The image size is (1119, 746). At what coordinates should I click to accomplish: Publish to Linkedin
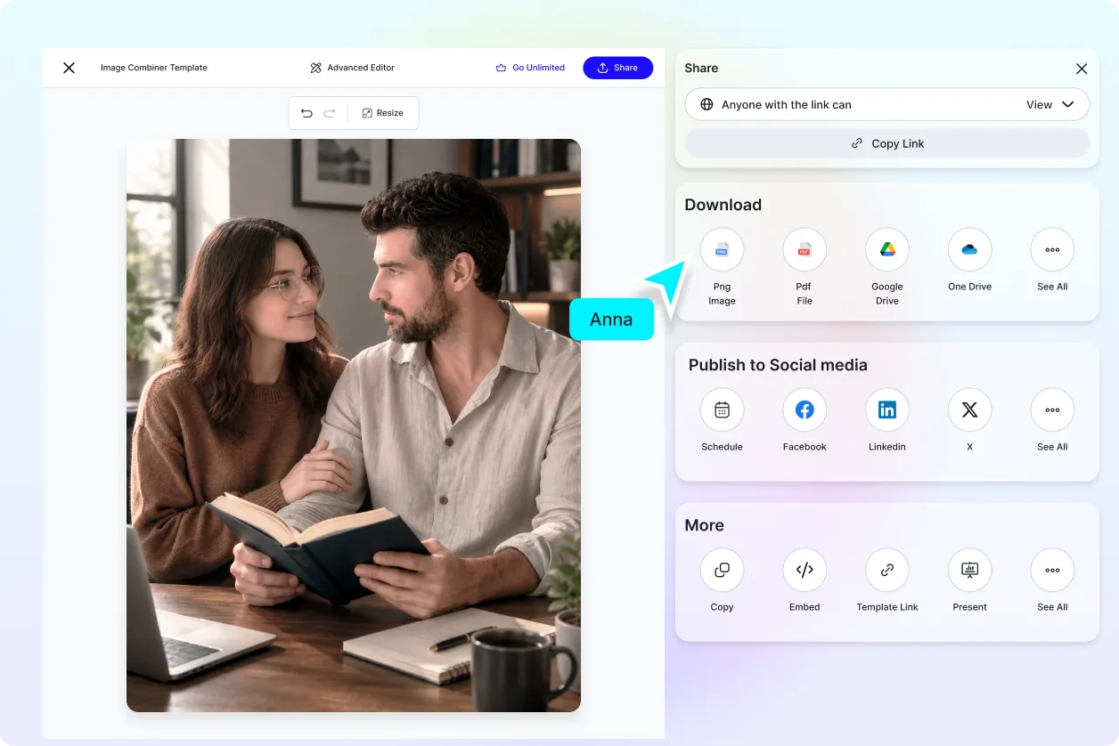(887, 410)
